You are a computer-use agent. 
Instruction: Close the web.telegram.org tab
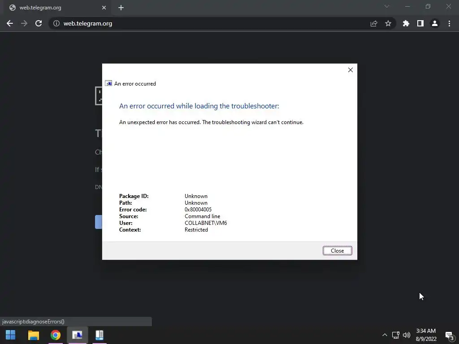tap(104, 8)
